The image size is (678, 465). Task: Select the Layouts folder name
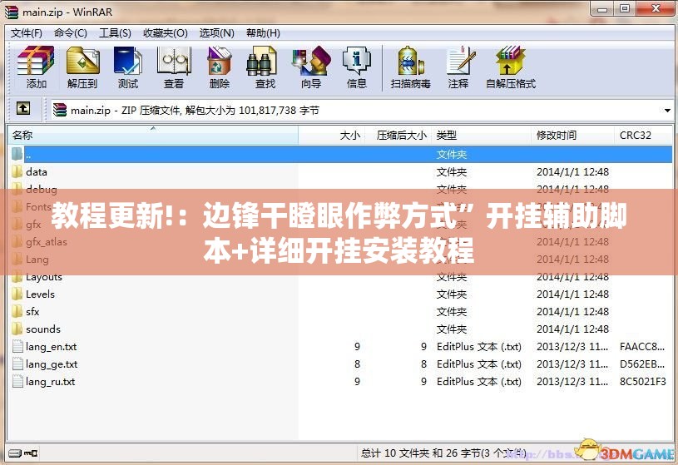[x=43, y=277]
